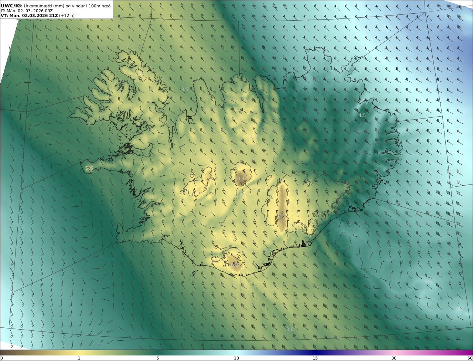Click colorbar tick label '0'
The image size is (473, 361).
click(1, 358)
